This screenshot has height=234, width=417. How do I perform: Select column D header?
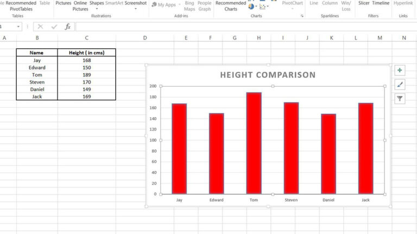(x=145, y=38)
